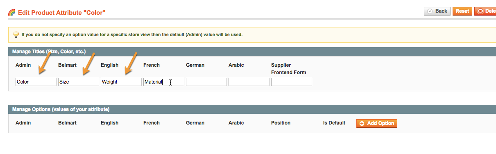Click the plus icon on Add Option
The image size is (496, 154).
(x=362, y=123)
